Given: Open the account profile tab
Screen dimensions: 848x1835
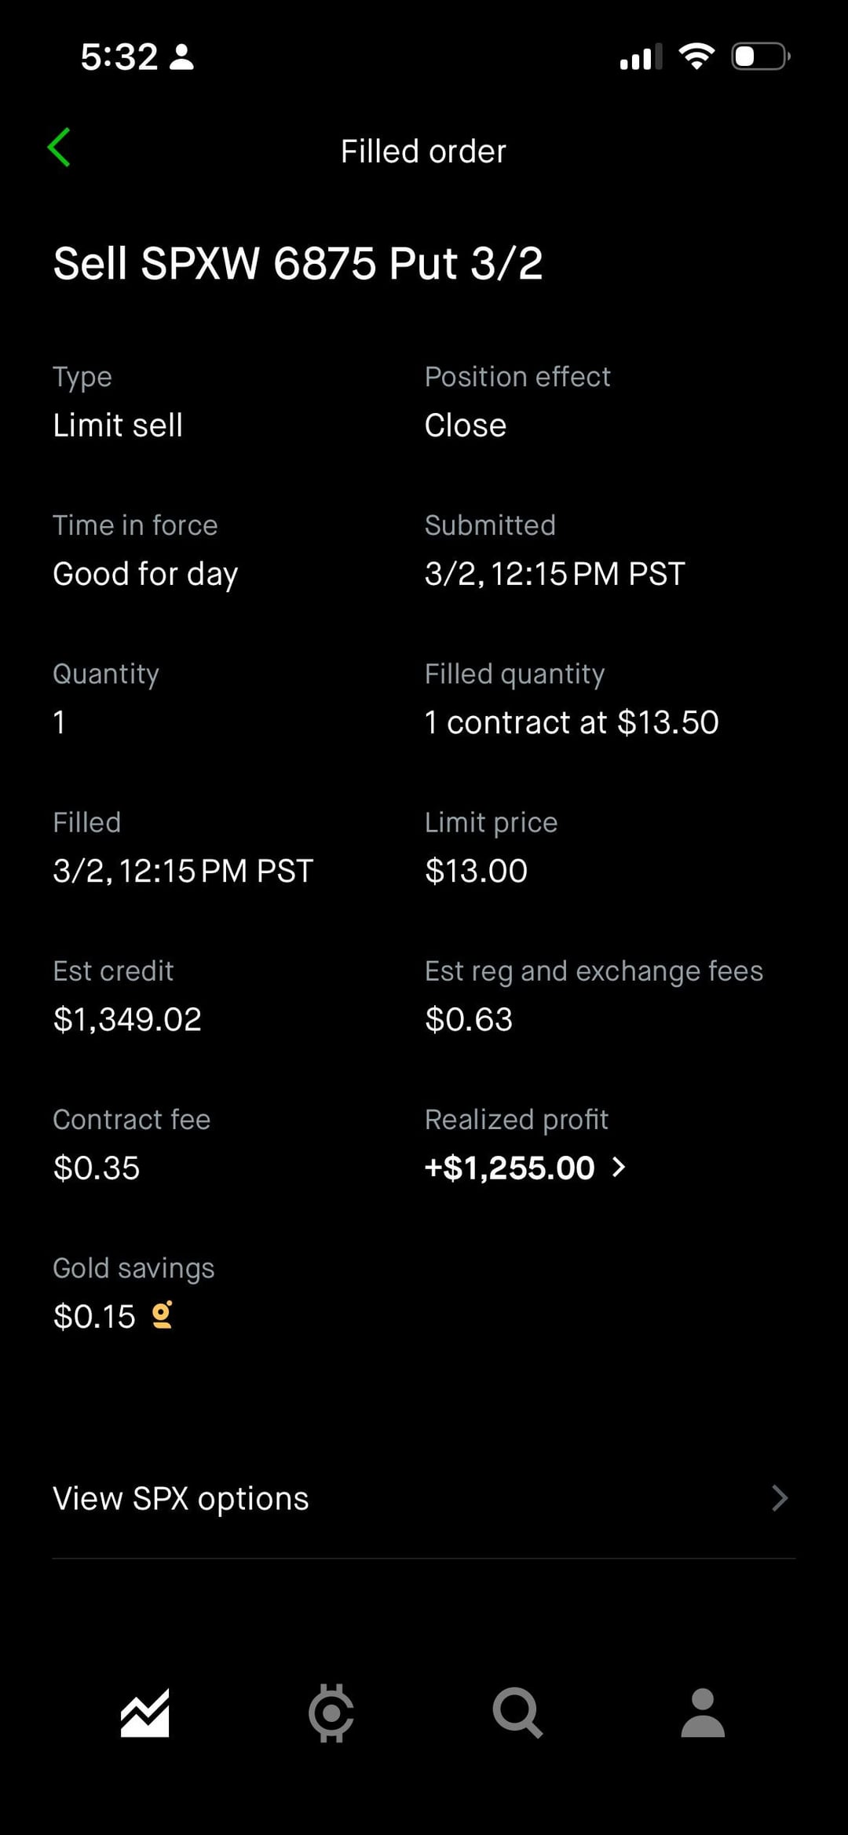Looking at the screenshot, I should click(703, 1713).
